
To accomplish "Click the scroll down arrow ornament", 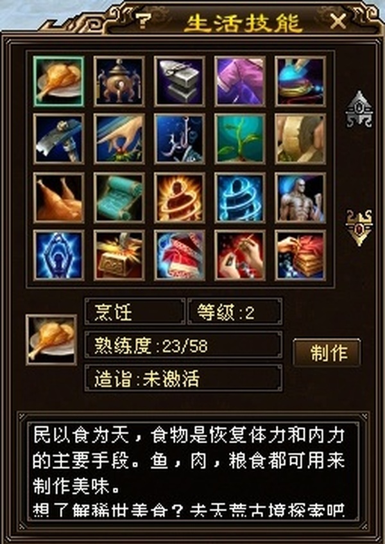I will [359, 228].
